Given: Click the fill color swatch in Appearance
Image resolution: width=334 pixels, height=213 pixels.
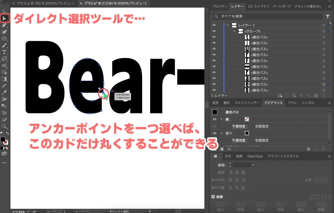Looking at the screenshot, I should (x=247, y=133).
